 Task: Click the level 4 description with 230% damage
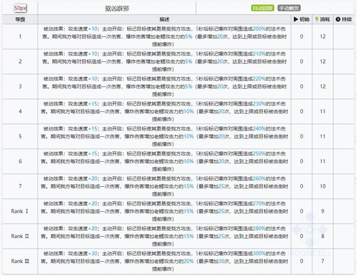tap(164, 111)
